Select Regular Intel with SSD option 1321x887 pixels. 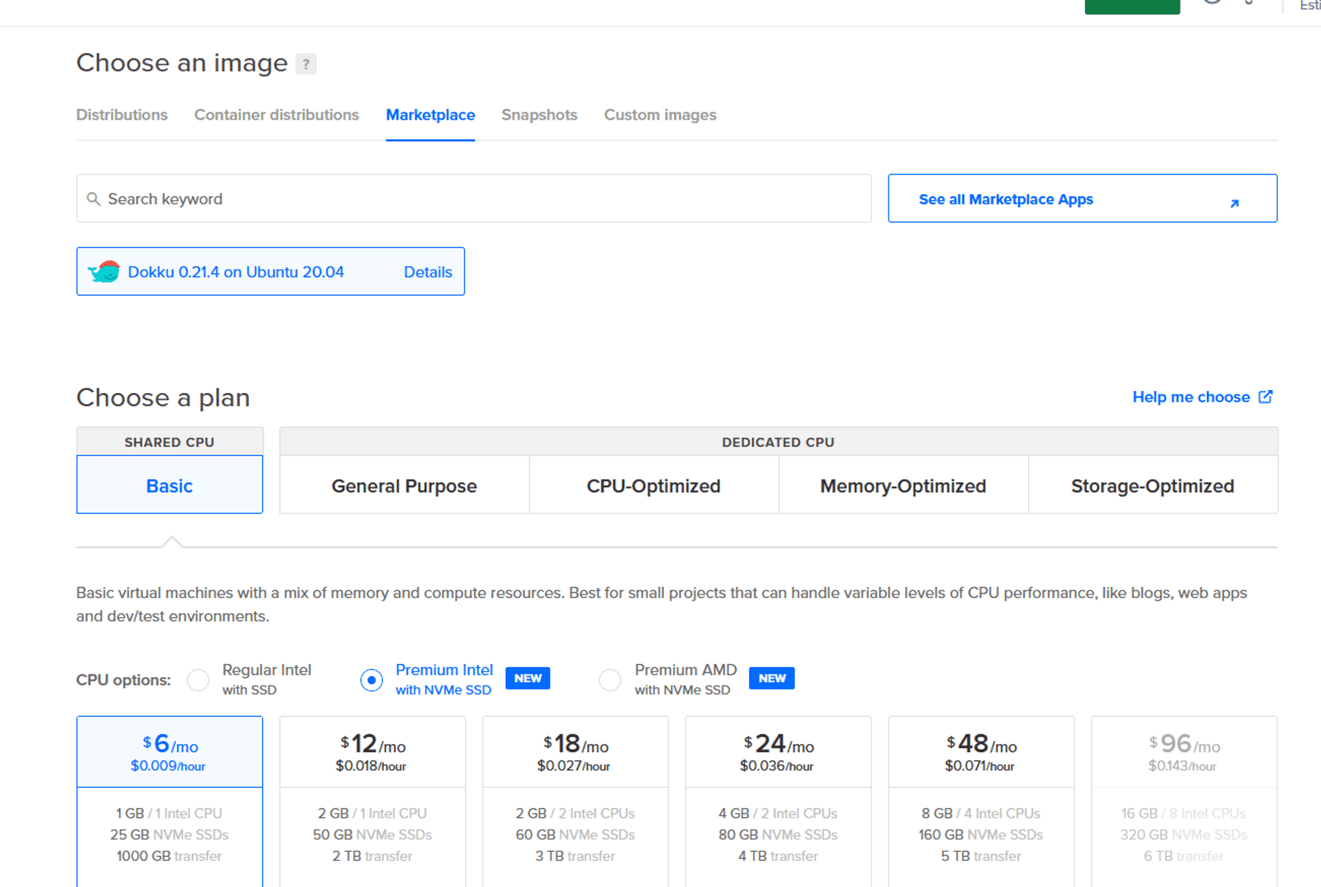click(x=198, y=680)
